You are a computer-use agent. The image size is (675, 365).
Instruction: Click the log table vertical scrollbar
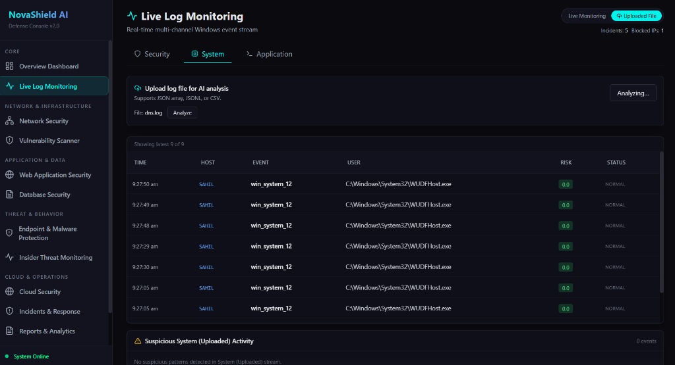coord(662,222)
